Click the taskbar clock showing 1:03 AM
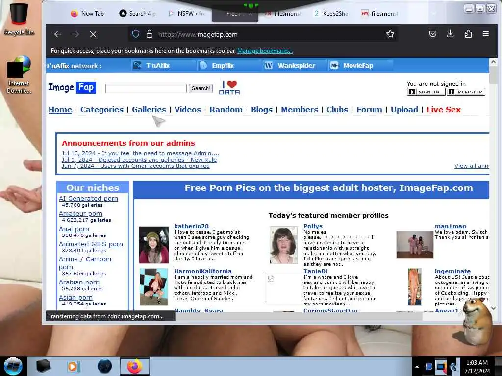502x376 pixels. [477, 367]
